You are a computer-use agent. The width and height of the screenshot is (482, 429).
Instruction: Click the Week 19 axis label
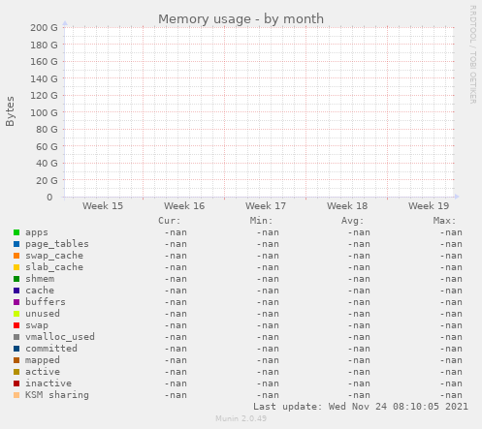429,206
